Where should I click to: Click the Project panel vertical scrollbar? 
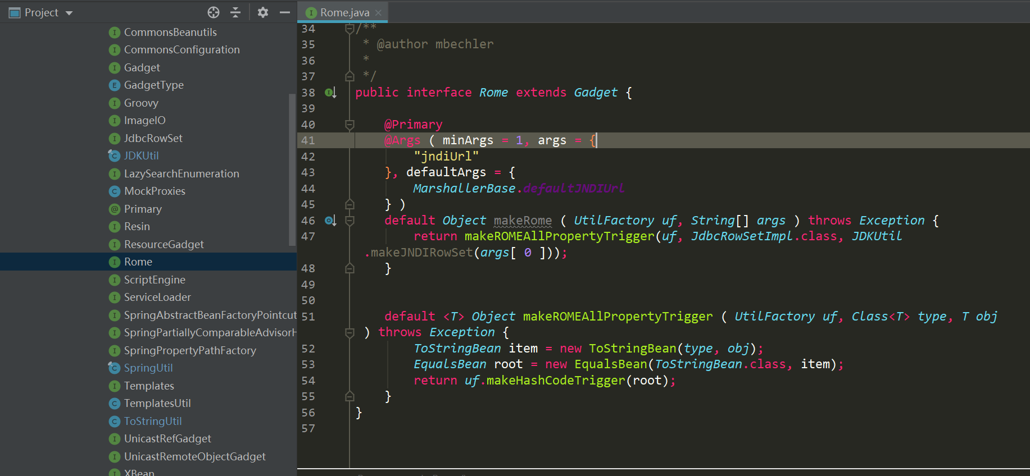292,168
